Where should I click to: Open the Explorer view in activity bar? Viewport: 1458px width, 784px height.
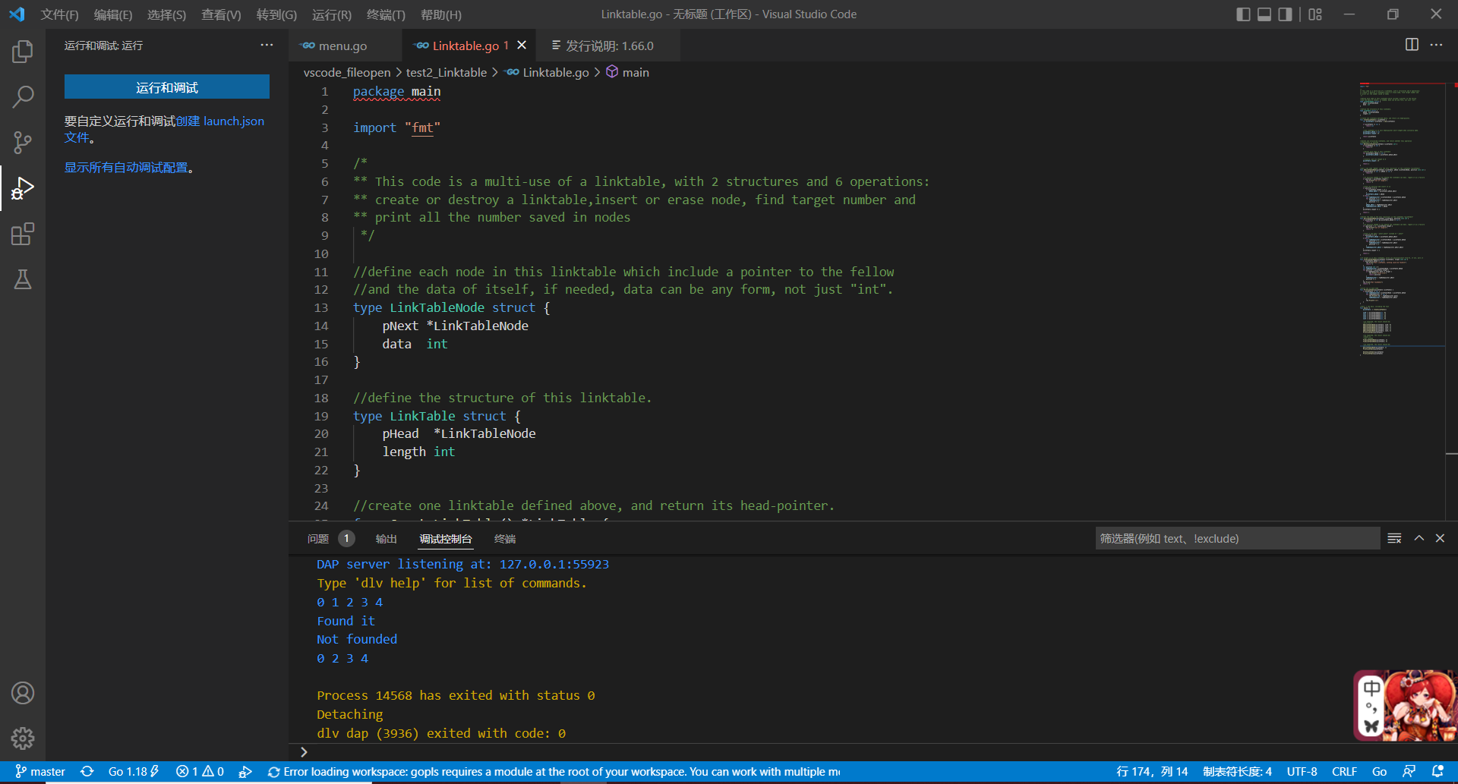(23, 52)
